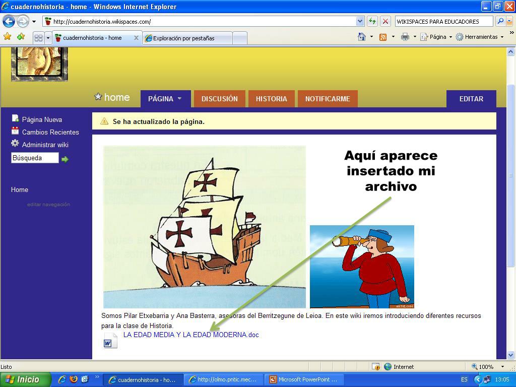
Task: Expand the zoom level dropdown arrow
Action: (x=502, y=367)
